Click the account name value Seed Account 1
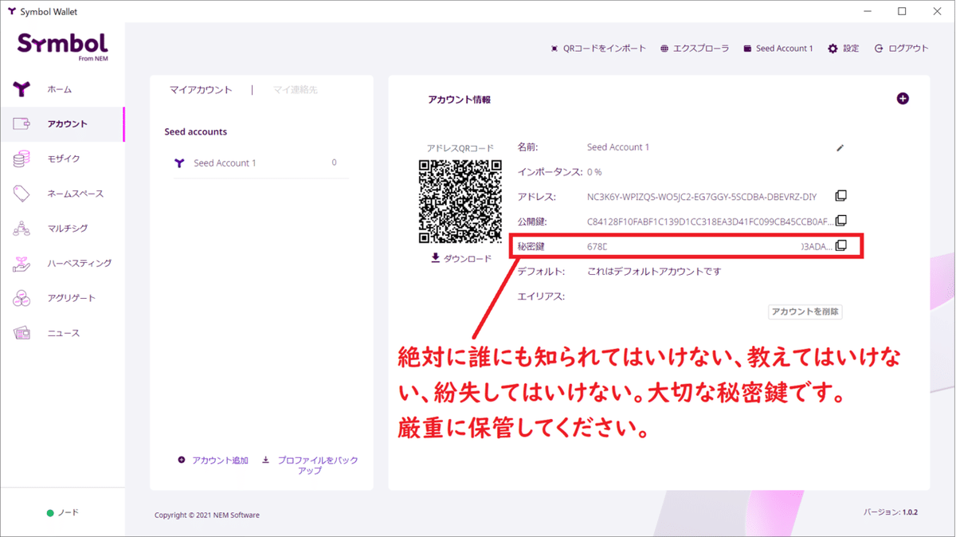 (618, 147)
